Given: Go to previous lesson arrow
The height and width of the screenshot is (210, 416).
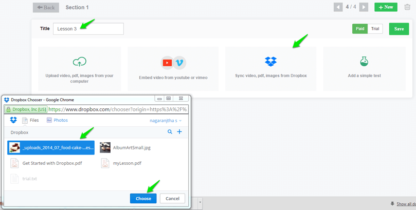Looking at the screenshot, I should [338, 7].
